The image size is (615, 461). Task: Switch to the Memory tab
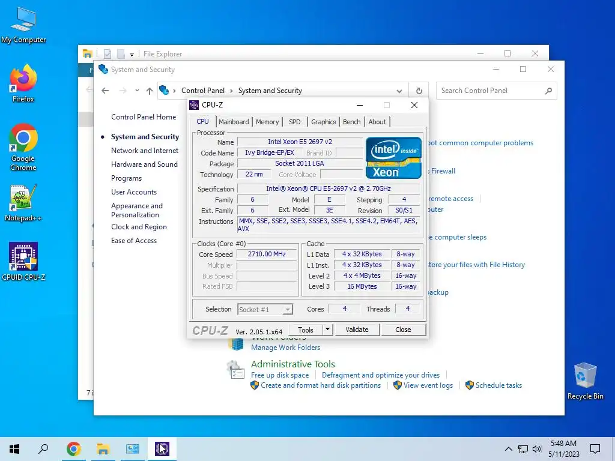(267, 122)
